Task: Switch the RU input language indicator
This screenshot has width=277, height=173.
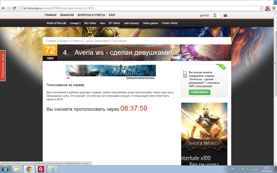Action: pyautogui.click(x=233, y=169)
